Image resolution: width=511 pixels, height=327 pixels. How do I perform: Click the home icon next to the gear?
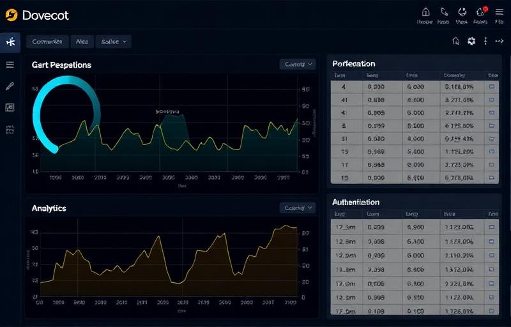pos(455,41)
